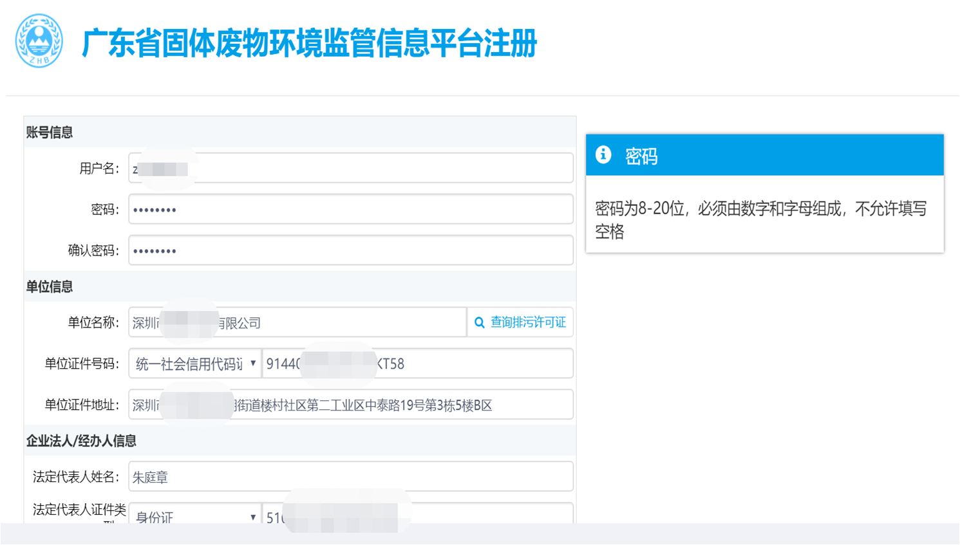This screenshot has height=545, width=960.
Task: Select the 单位信息 section header
Action: coord(50,287)
